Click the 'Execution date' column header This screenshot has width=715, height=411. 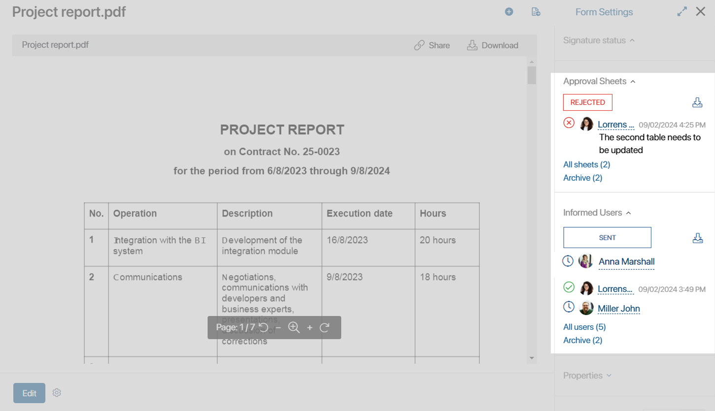pos(359,214)
